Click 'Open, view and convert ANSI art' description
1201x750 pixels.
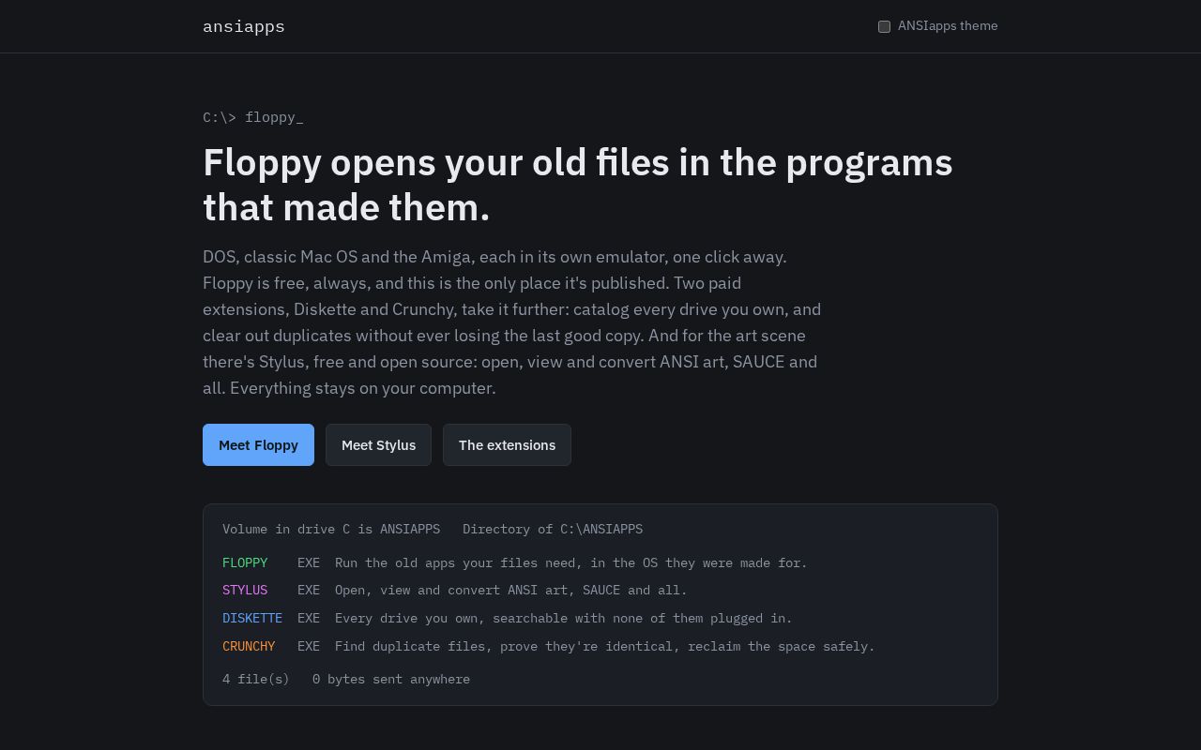click(511, 590)
